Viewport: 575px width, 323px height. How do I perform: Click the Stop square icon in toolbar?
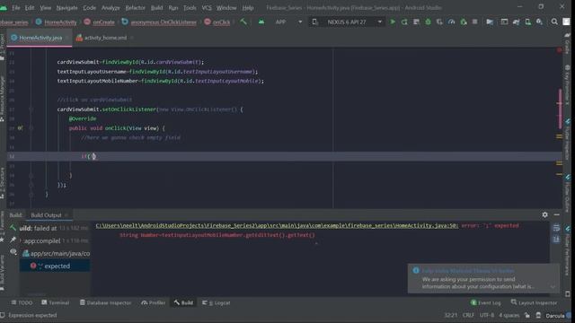475,22
